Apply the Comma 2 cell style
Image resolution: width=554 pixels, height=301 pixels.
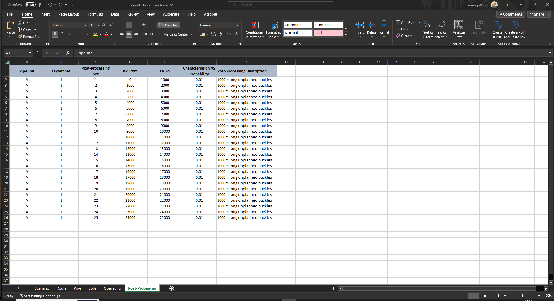pos(298,25)
